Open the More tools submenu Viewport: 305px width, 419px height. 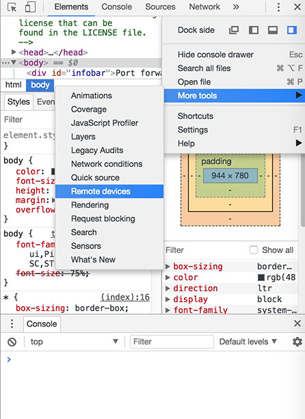pos(234,96)
